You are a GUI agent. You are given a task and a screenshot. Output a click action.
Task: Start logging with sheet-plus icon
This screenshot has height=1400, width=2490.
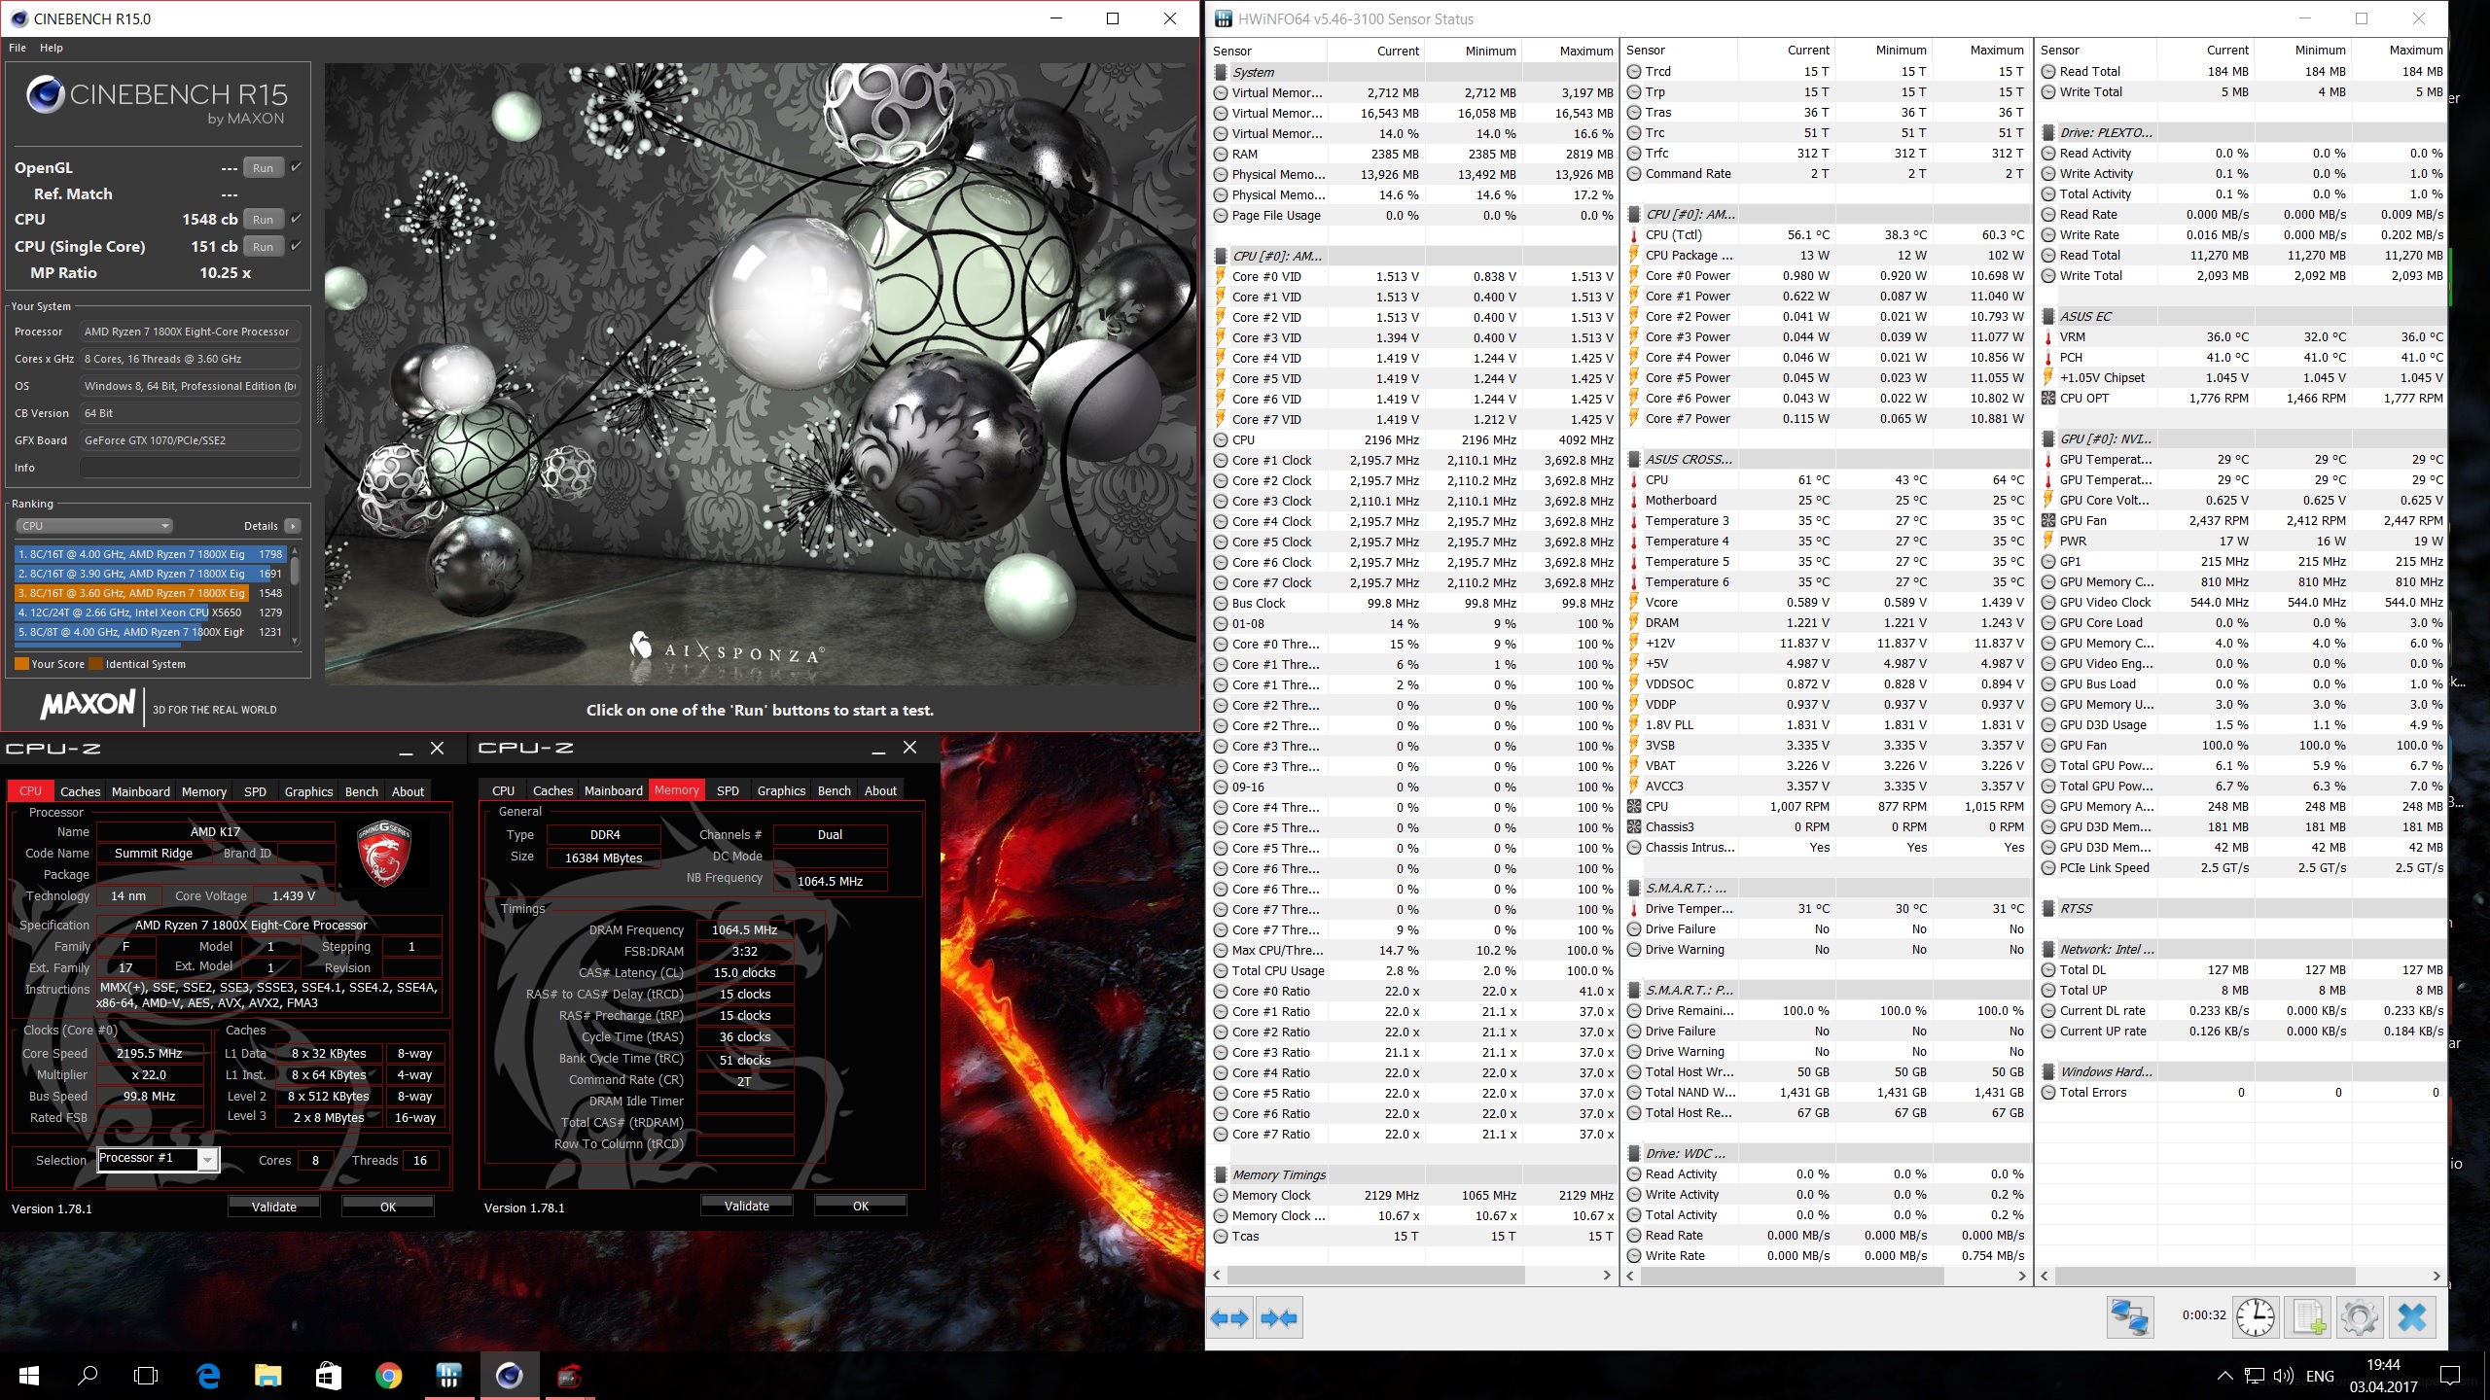(x=2309, y=1318)
